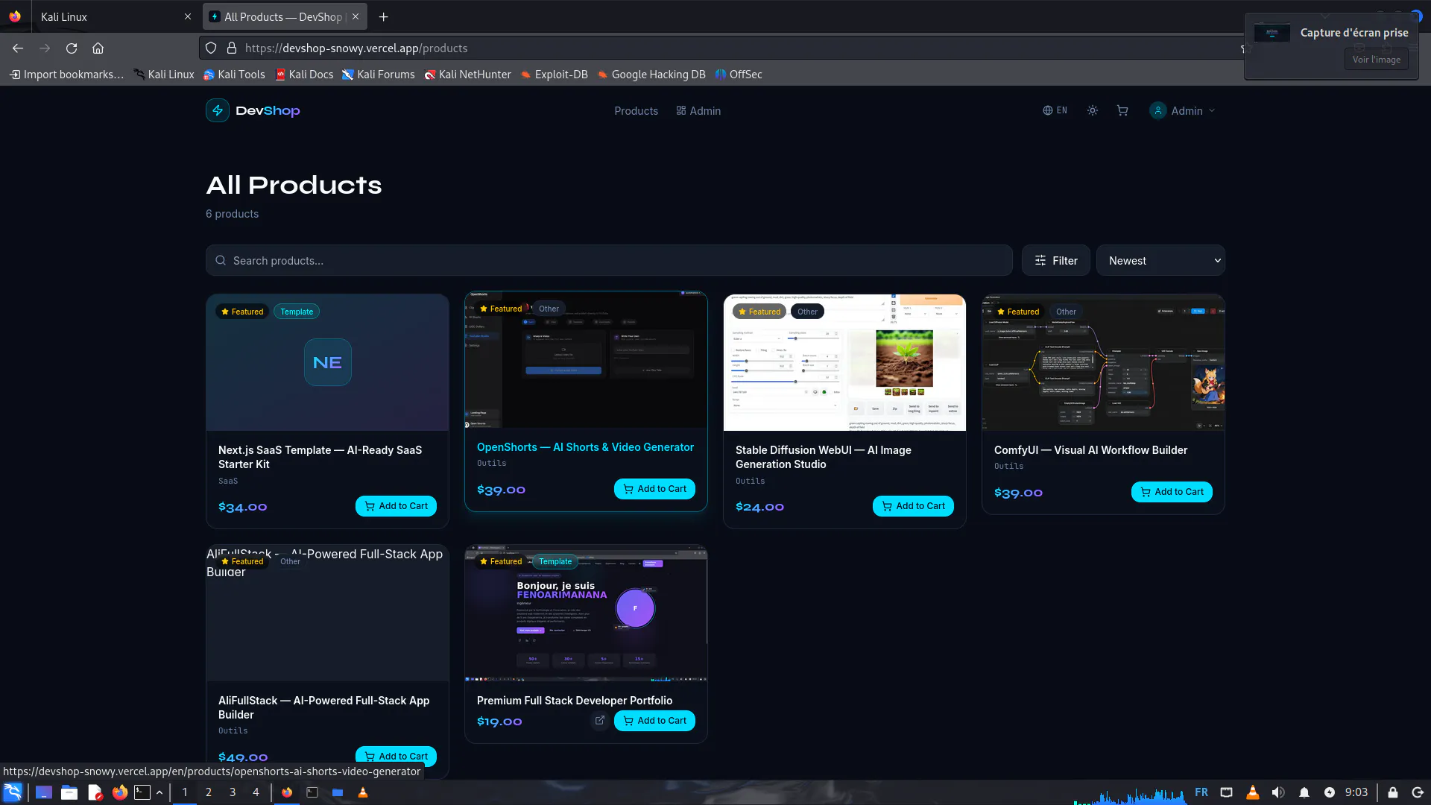Add Premium Full Stack Developer Portfolio to cart

click(654, 721)
